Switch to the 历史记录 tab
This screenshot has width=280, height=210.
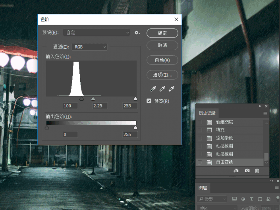[x=207, y=113]
